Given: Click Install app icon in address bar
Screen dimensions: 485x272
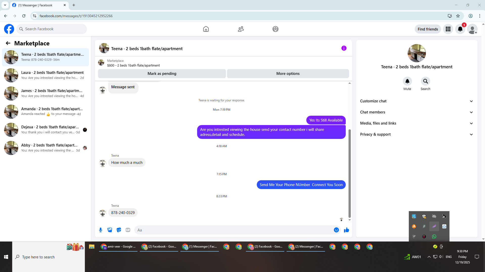Looking at the screenshot, I should click(x=450, y=16).
